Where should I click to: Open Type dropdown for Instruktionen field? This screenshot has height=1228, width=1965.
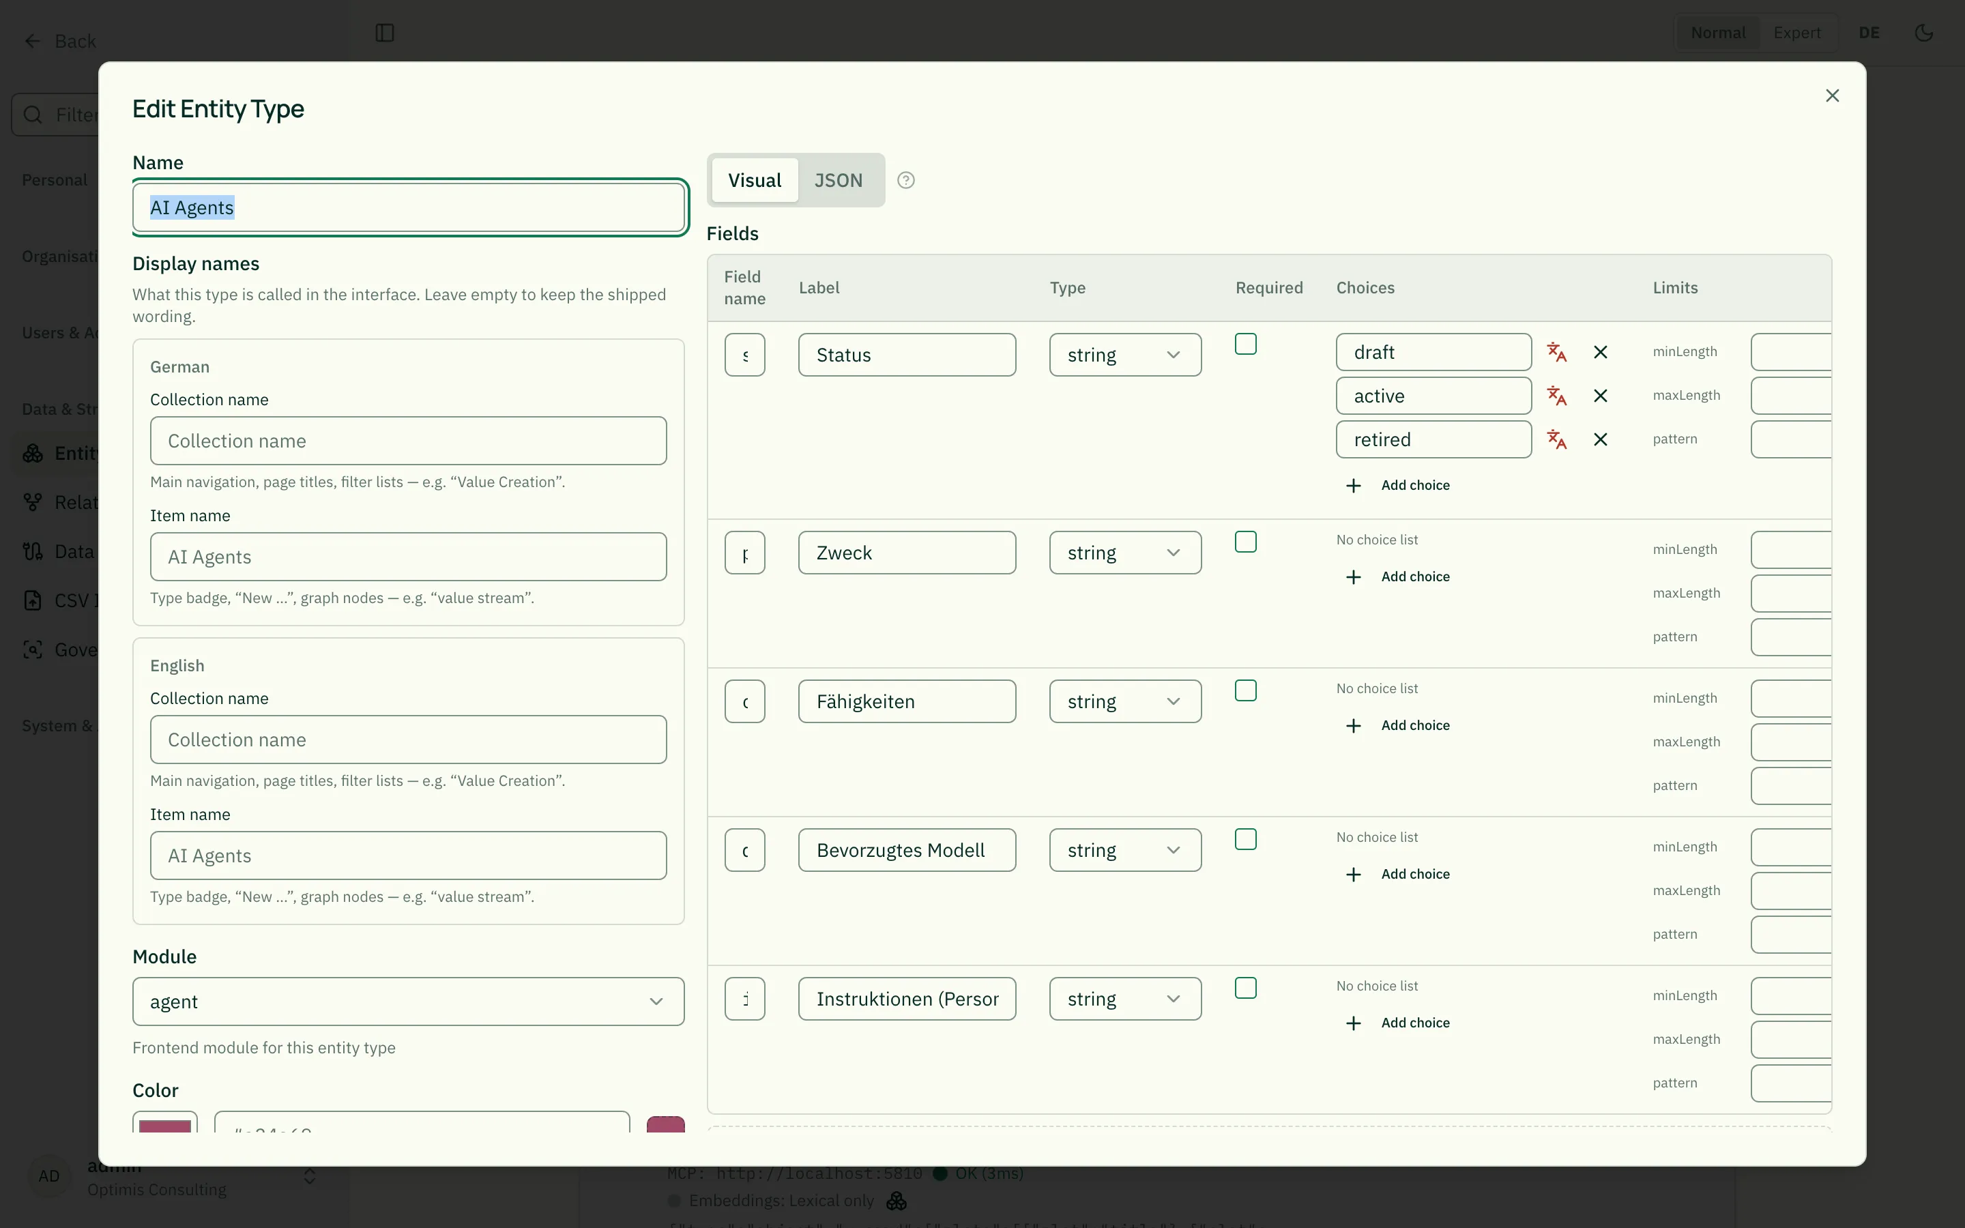click(1125, 999)
